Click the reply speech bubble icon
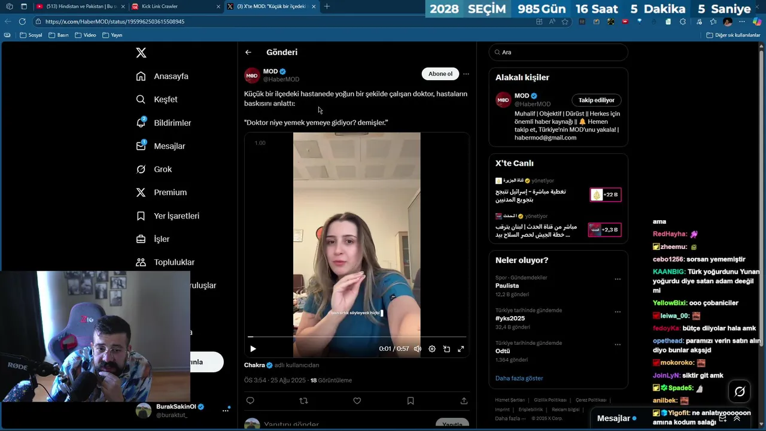Viewport: 766px width, 431px height. coord(250,400)
